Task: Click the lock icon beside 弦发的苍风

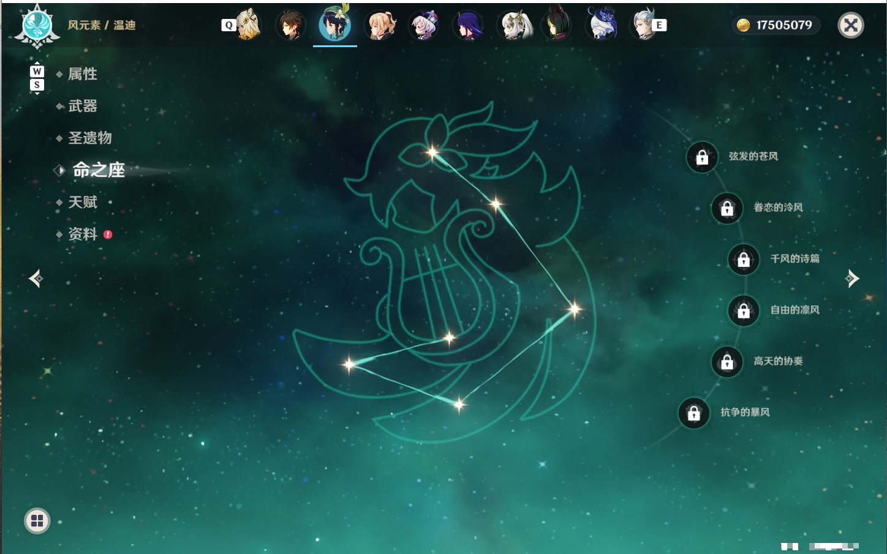Action: [702, 157]
